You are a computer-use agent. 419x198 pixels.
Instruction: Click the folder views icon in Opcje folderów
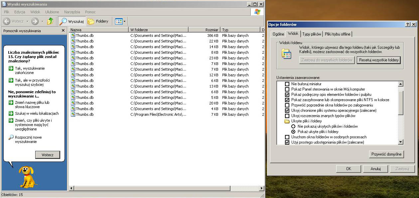click(286, 54)
